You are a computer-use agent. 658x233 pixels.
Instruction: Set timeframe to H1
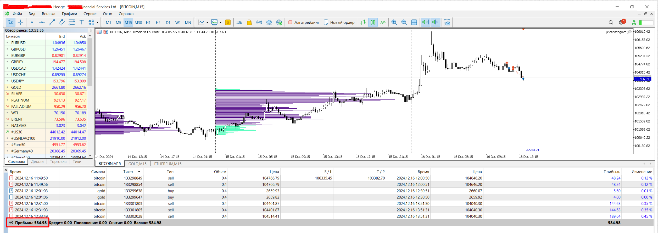148,23
